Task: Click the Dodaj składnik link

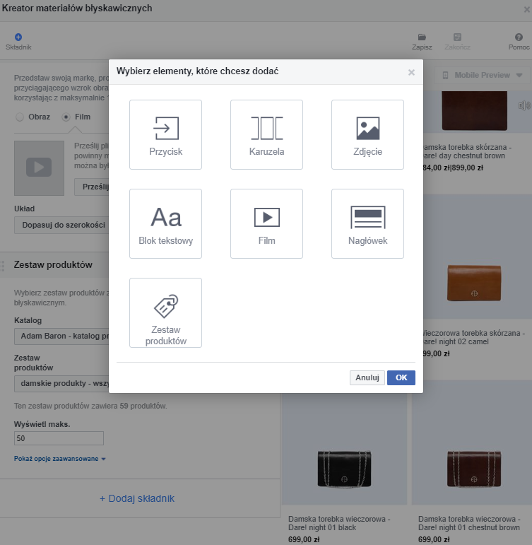Action: 137,498
